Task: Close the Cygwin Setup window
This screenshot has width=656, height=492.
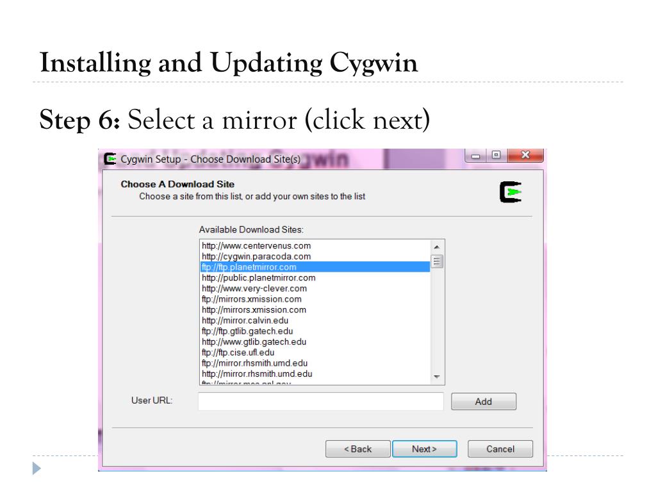Action: tap(525, 155)
